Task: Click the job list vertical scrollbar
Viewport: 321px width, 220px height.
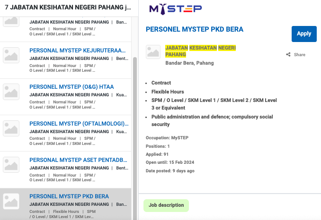Action: pyautogui.click(x=134, y=137)
